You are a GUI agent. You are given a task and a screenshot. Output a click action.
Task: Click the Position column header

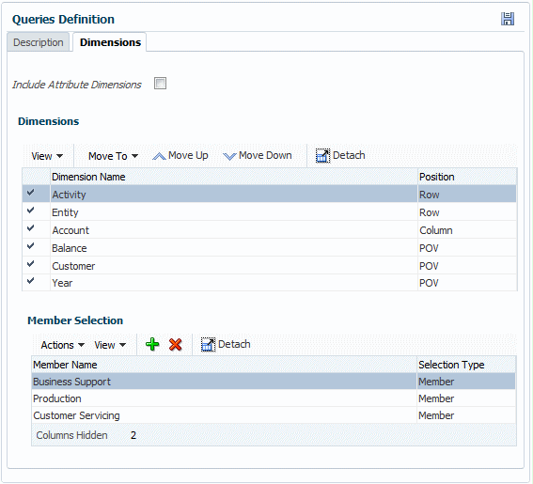[467, 177]
